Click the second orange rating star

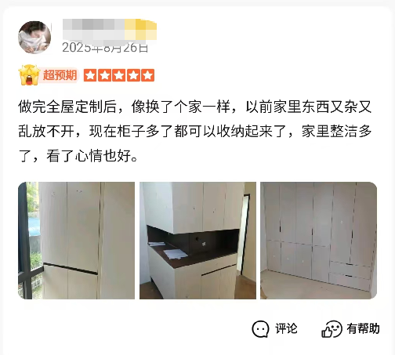pos(105,75)
